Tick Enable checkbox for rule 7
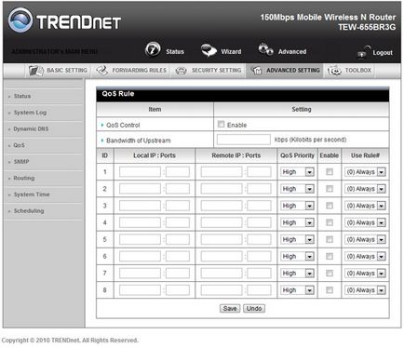This screenshot has width=404, height=348. [x=330, y=273]
